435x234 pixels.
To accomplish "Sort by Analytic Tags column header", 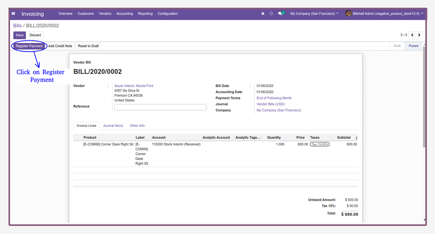I will tap(248, 138).
